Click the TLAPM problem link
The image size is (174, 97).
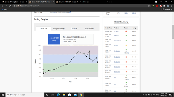point(116,31)
